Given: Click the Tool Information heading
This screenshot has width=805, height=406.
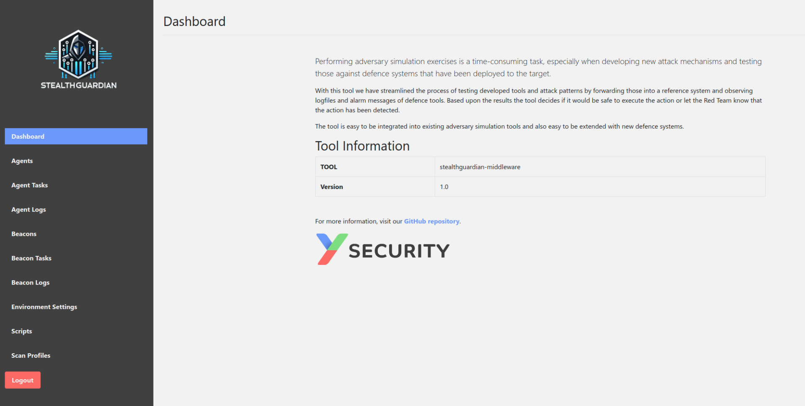Looking at the screenshot, I should pos(362,146).
